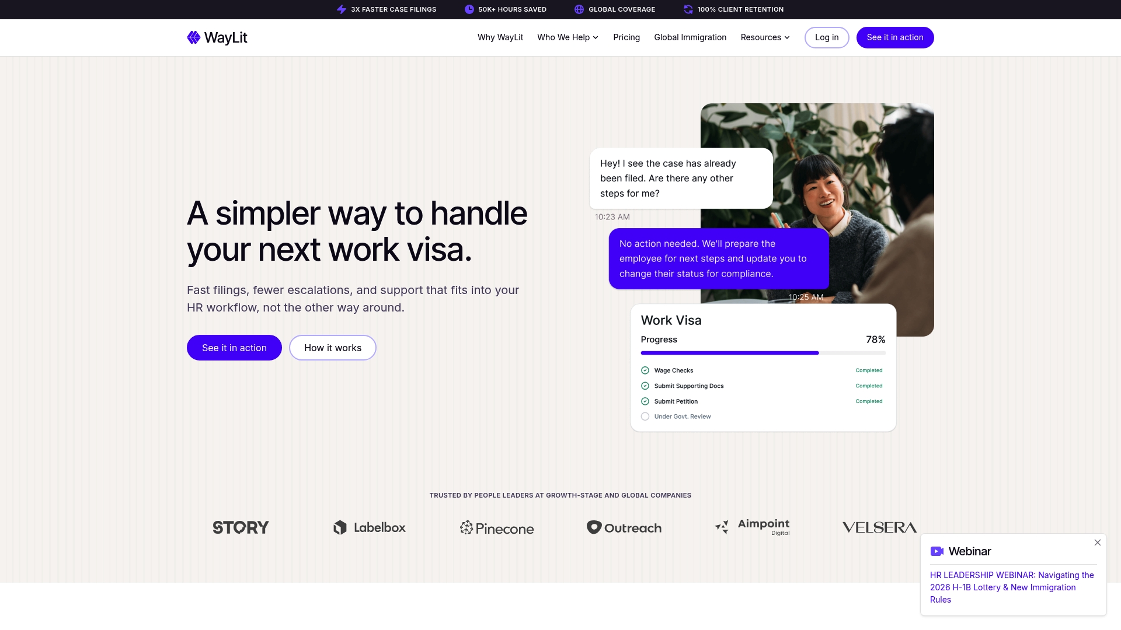Click the Log in button
The image size is (1121, 630).
point(827,37)
